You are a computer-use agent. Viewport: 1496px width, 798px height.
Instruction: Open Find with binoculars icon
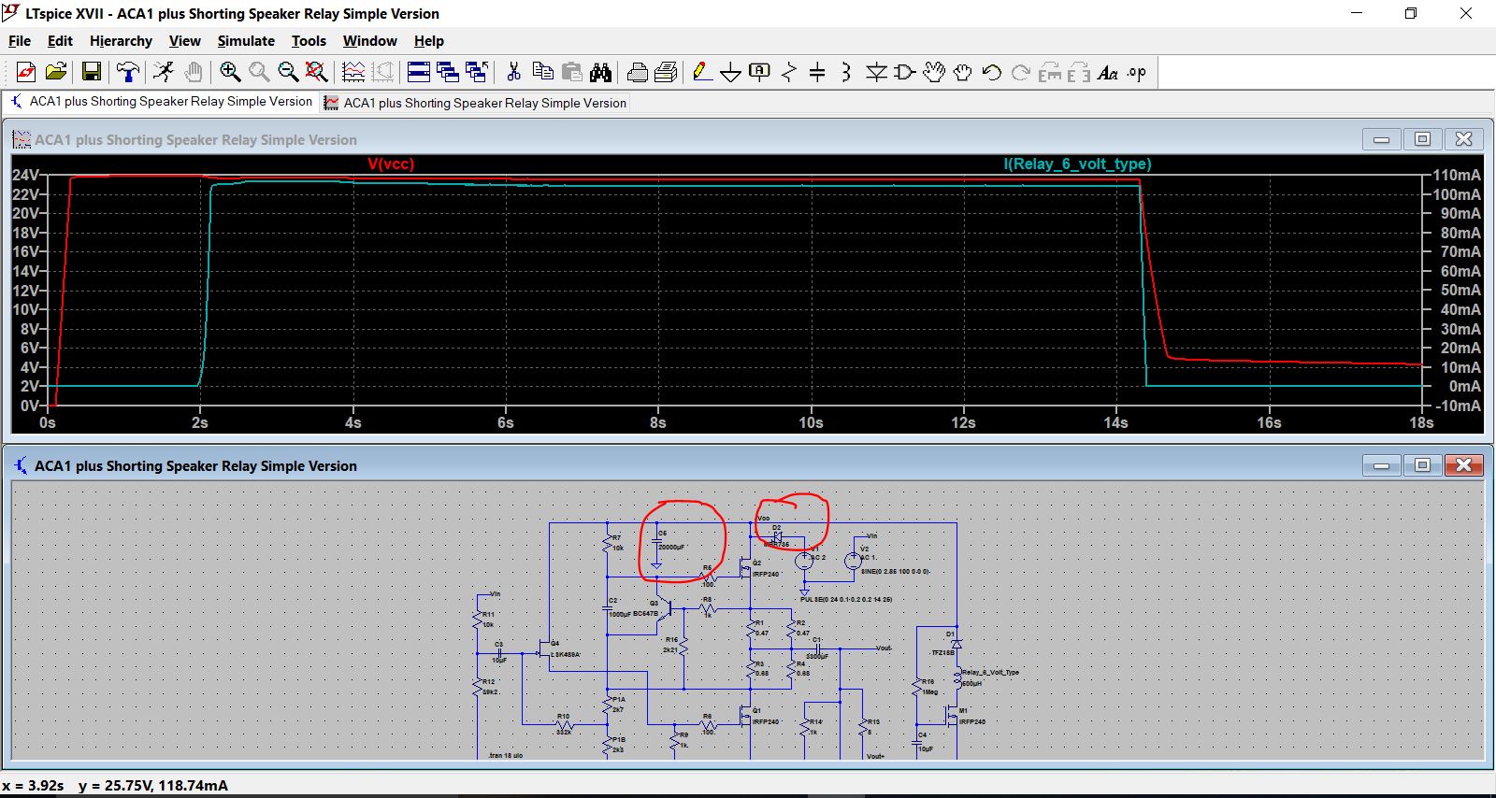[x=600, y=72]
